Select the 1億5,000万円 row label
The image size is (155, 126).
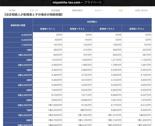tap(18, 55)
